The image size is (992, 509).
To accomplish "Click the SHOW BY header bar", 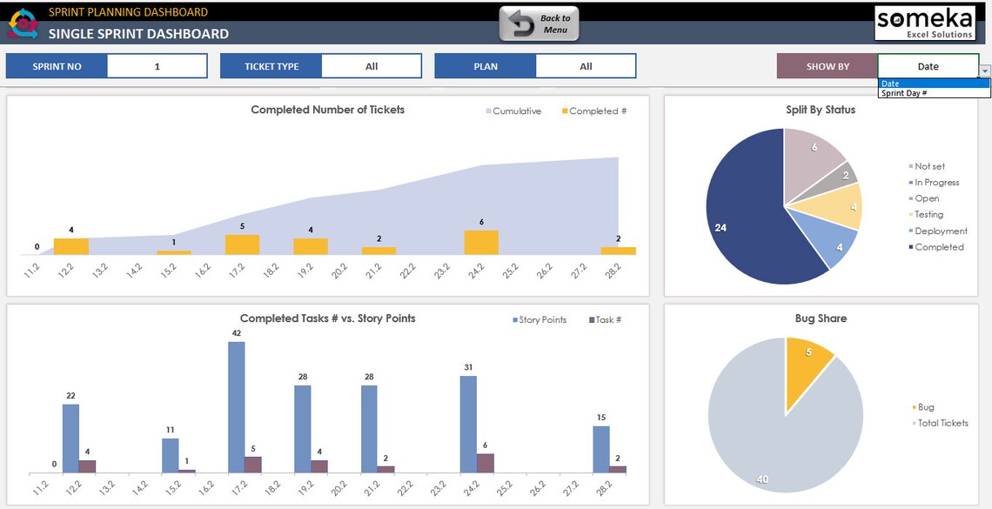I will coord(827,65).
